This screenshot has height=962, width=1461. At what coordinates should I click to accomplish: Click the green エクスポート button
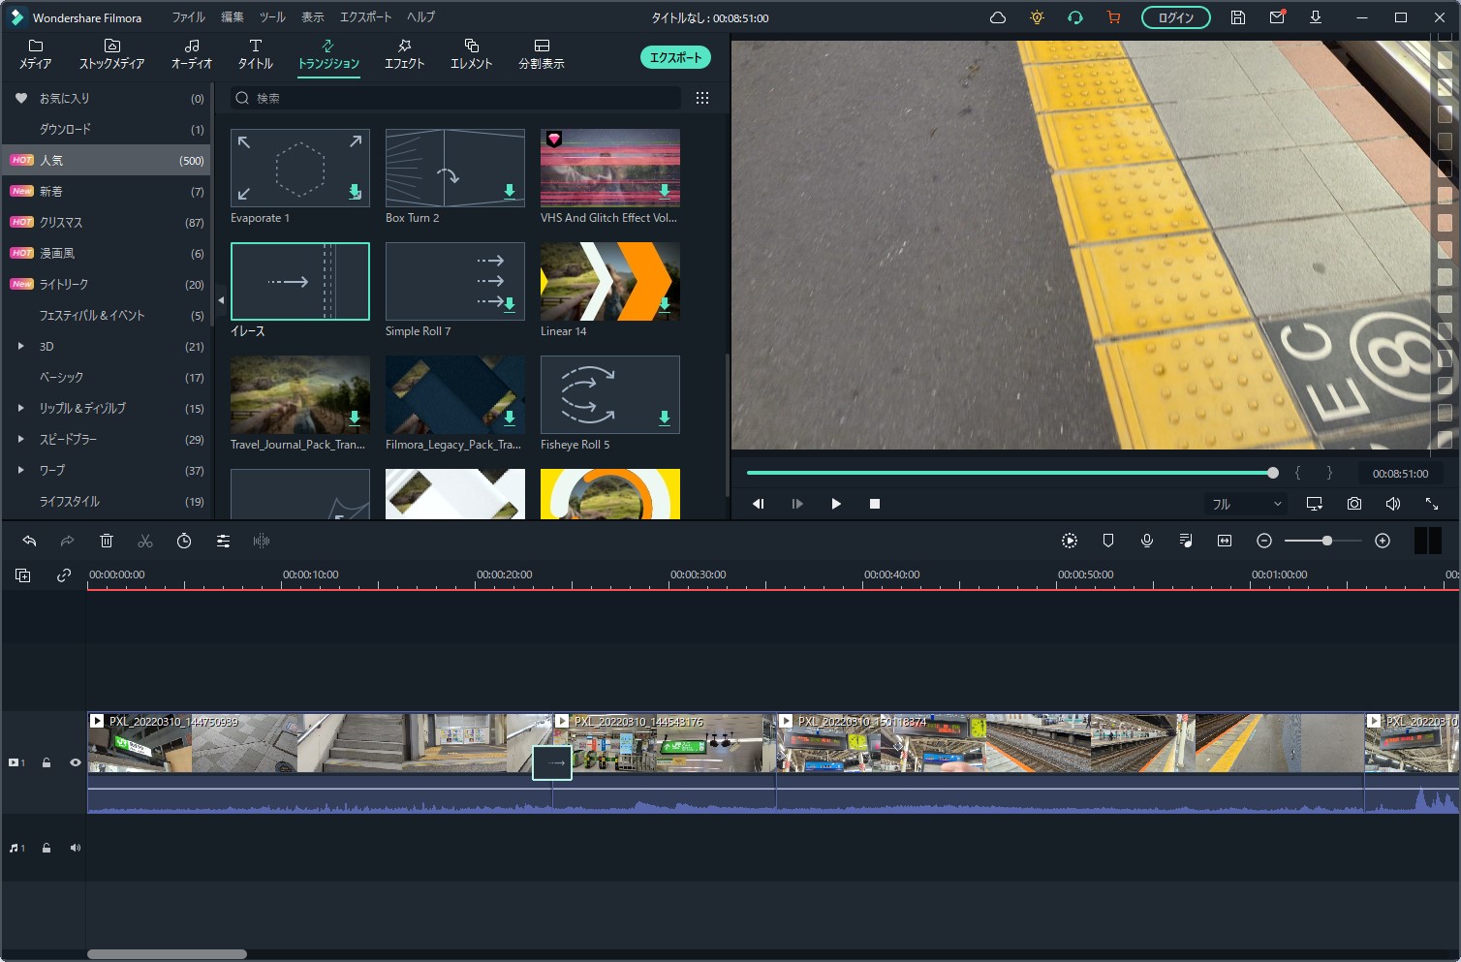pyautogui.click(x=675, y=58)
